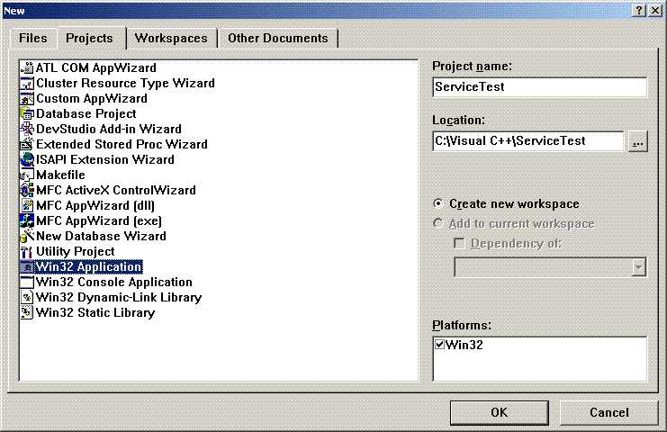Click the Makefile project icon
The width and height of the screenshot is (667, 432).
27,175
